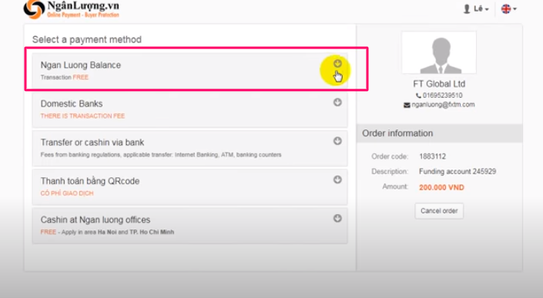Click THERE IS TRANSACTION FEE notice

tap(82, 116)
